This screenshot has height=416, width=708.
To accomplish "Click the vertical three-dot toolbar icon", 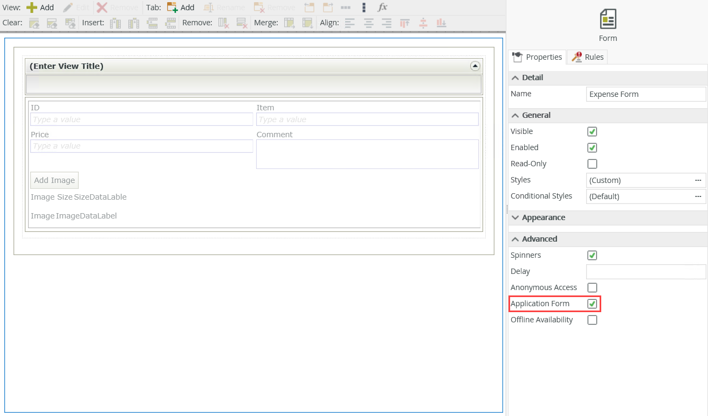I will tap(364, 8).
